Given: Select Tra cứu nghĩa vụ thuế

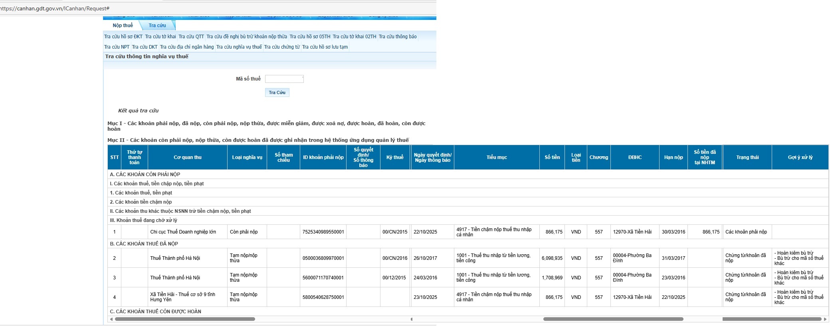Looking at the screenshot, I should [x=239, y=47].
